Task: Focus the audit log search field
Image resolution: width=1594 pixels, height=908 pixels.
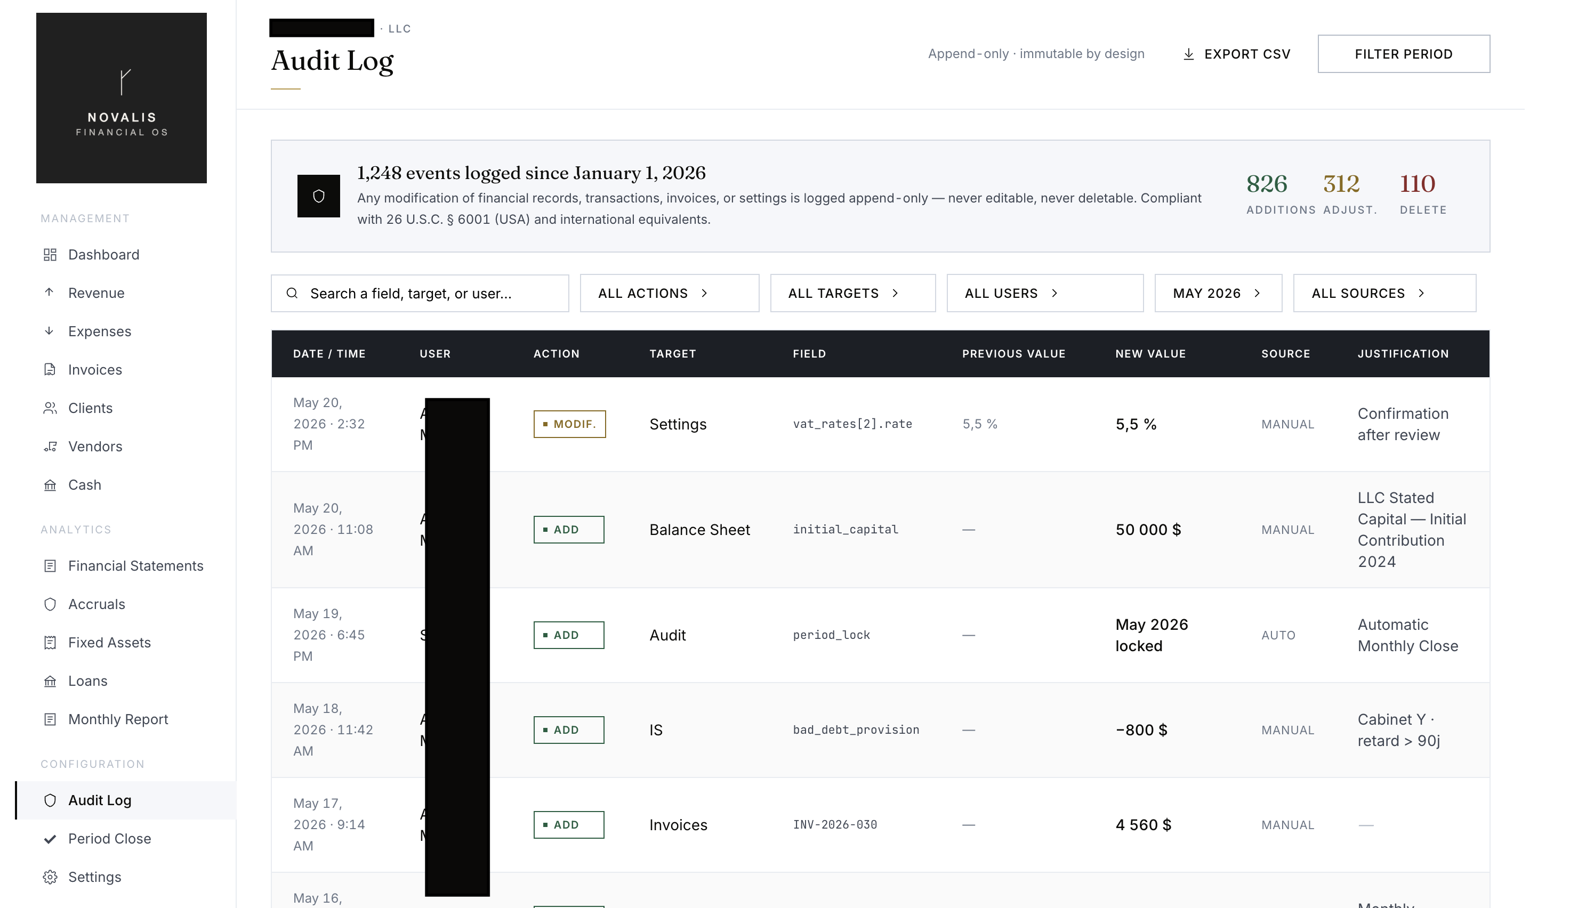Action: click(420, 293)
